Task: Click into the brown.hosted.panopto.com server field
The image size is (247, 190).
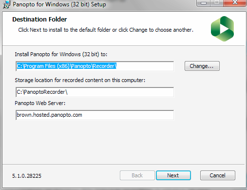Action: coord(95,115)
